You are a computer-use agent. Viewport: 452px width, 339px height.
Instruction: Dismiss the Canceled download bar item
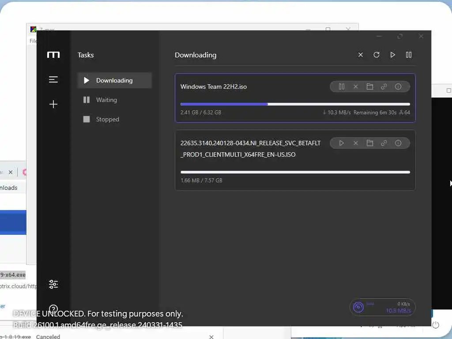pyautogui.click(x=211, y=337)
